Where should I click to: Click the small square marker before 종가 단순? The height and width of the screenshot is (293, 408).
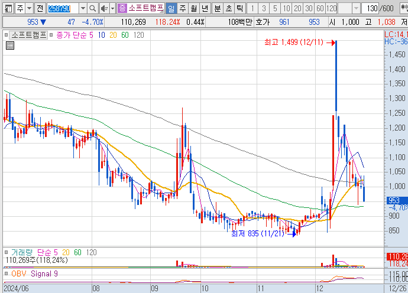click(x=51, y=35)
